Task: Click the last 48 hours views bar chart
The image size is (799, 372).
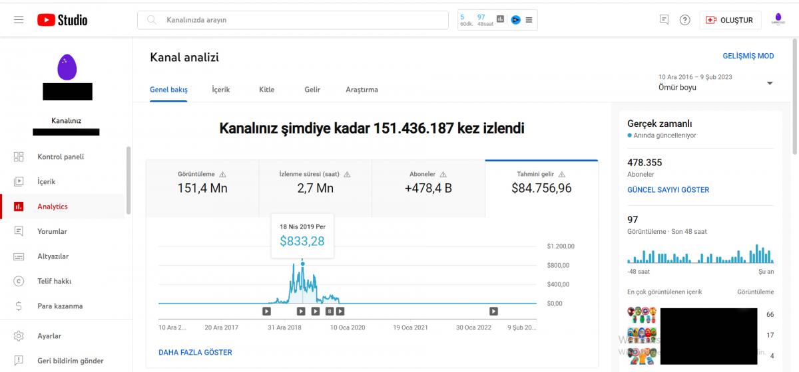Action: coord(700,254)
